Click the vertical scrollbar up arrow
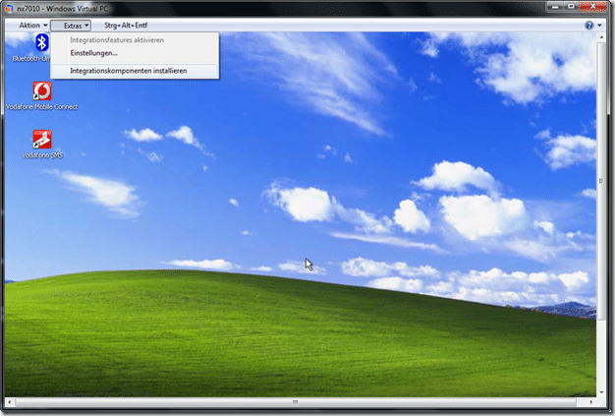Image resolution: width=615 pixels, height=416 pixels. click(x=601, y=37)
